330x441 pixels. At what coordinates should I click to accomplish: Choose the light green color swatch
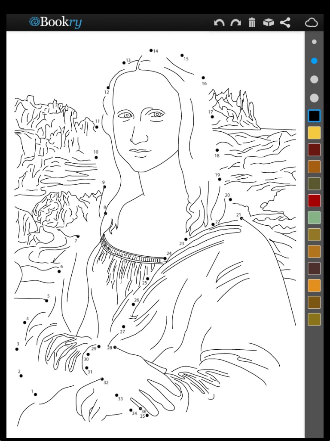(314, 217)
